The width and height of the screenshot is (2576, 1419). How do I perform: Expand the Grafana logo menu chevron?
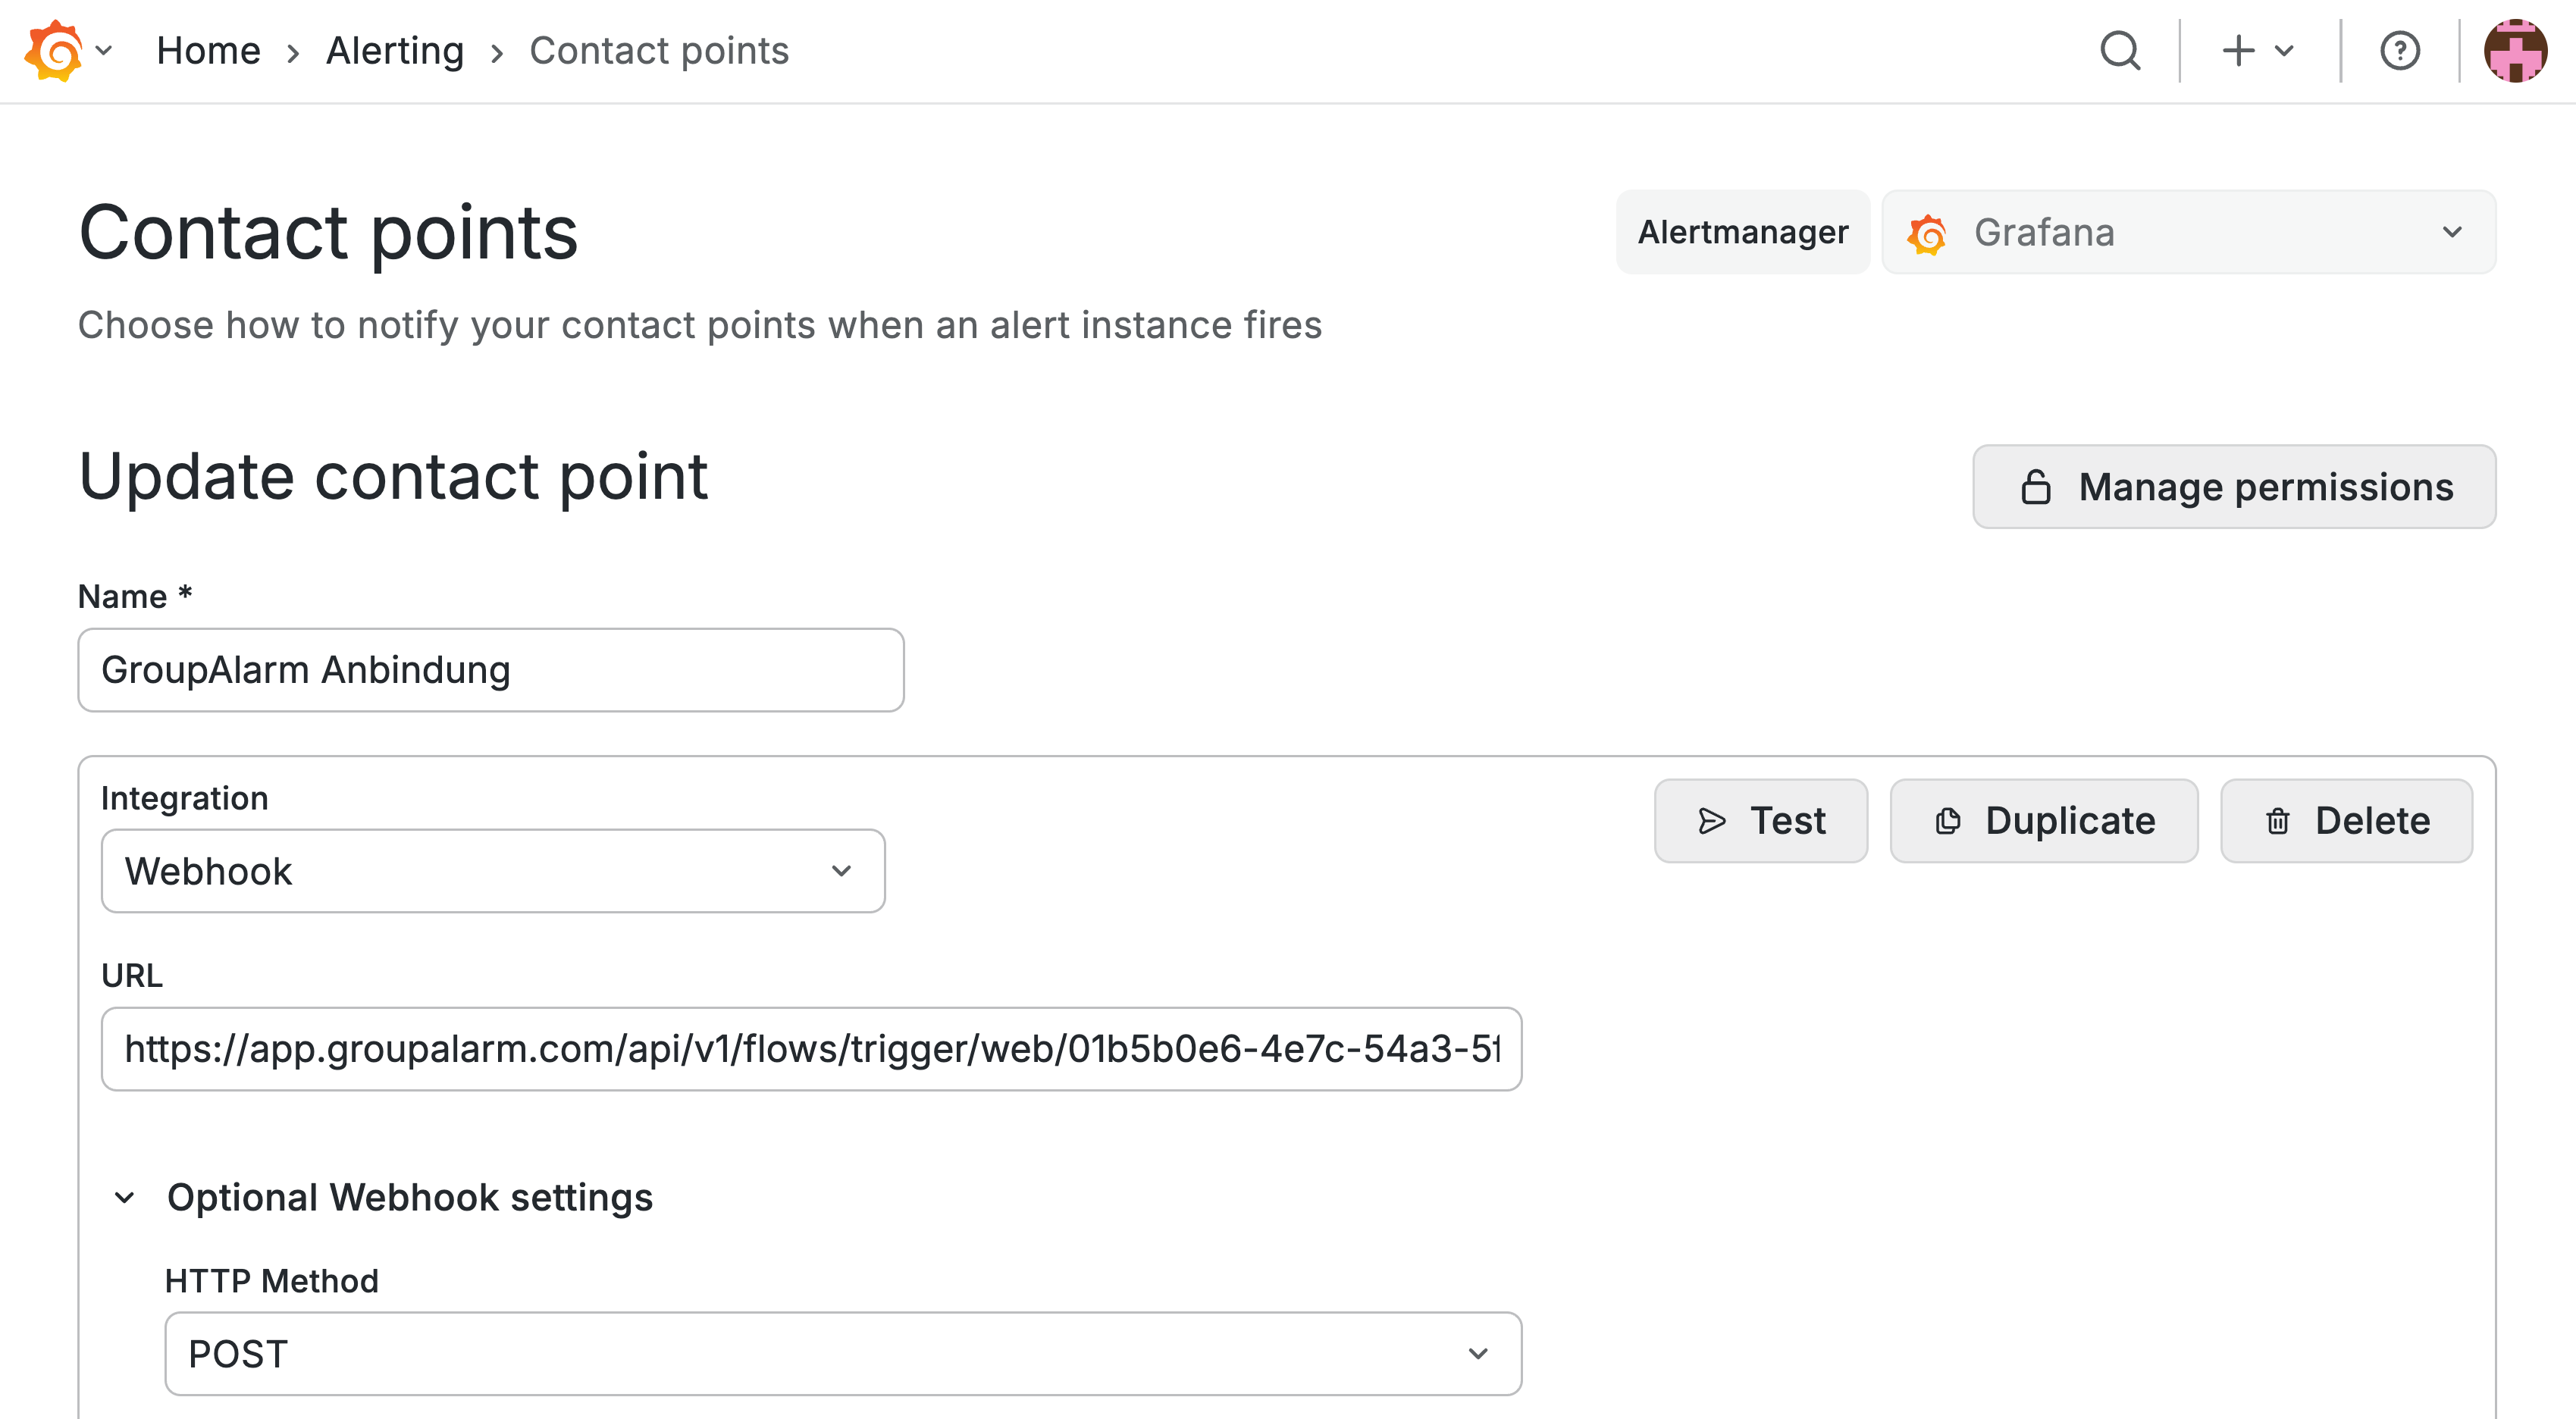tap(104, 50)
